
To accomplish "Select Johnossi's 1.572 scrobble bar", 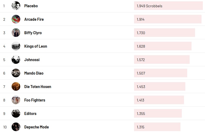I will (162, 59).
